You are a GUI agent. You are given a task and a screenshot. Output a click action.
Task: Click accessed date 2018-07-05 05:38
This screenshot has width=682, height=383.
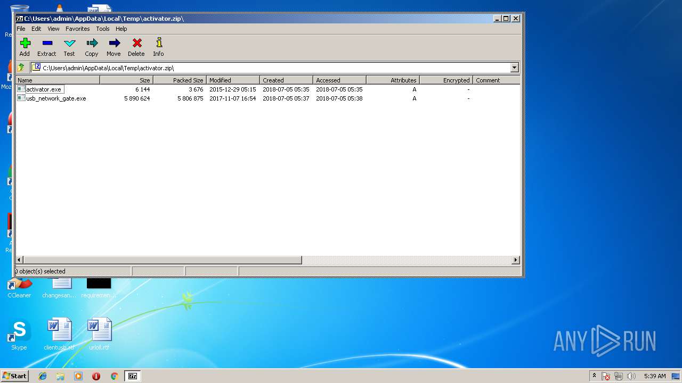[339, 98]
